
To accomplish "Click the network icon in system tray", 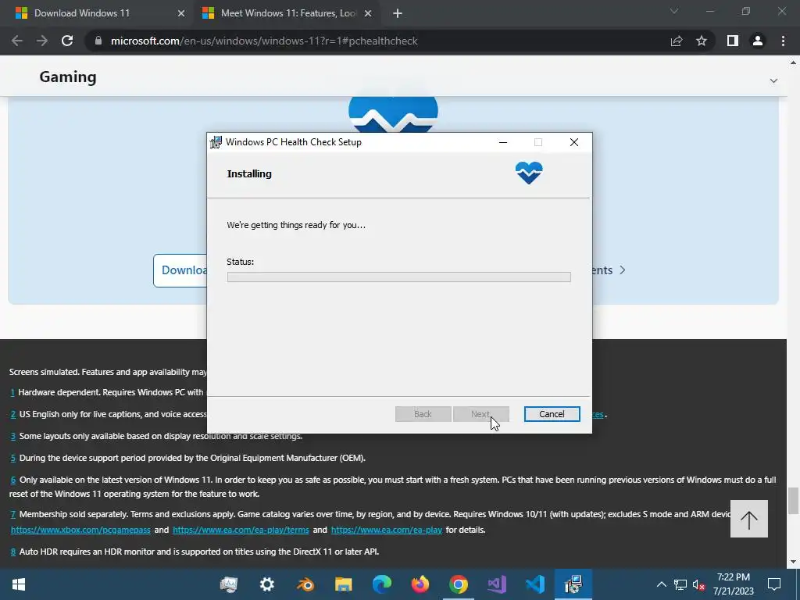I will pyautogui.click(x=680, y=584).
